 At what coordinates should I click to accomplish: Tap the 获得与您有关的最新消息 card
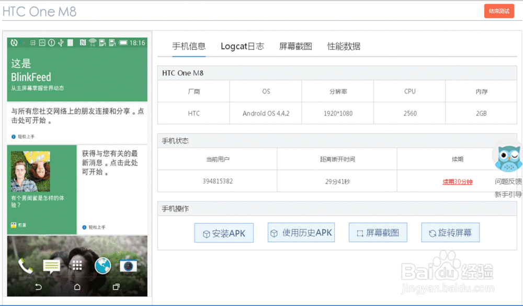coord(112,189)
